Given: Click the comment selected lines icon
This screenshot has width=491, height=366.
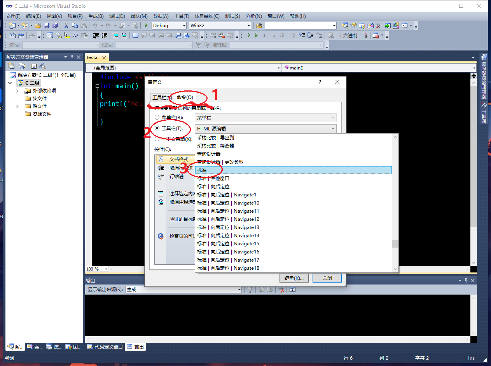Looking at the screenshot, I should tap(115, 35).
